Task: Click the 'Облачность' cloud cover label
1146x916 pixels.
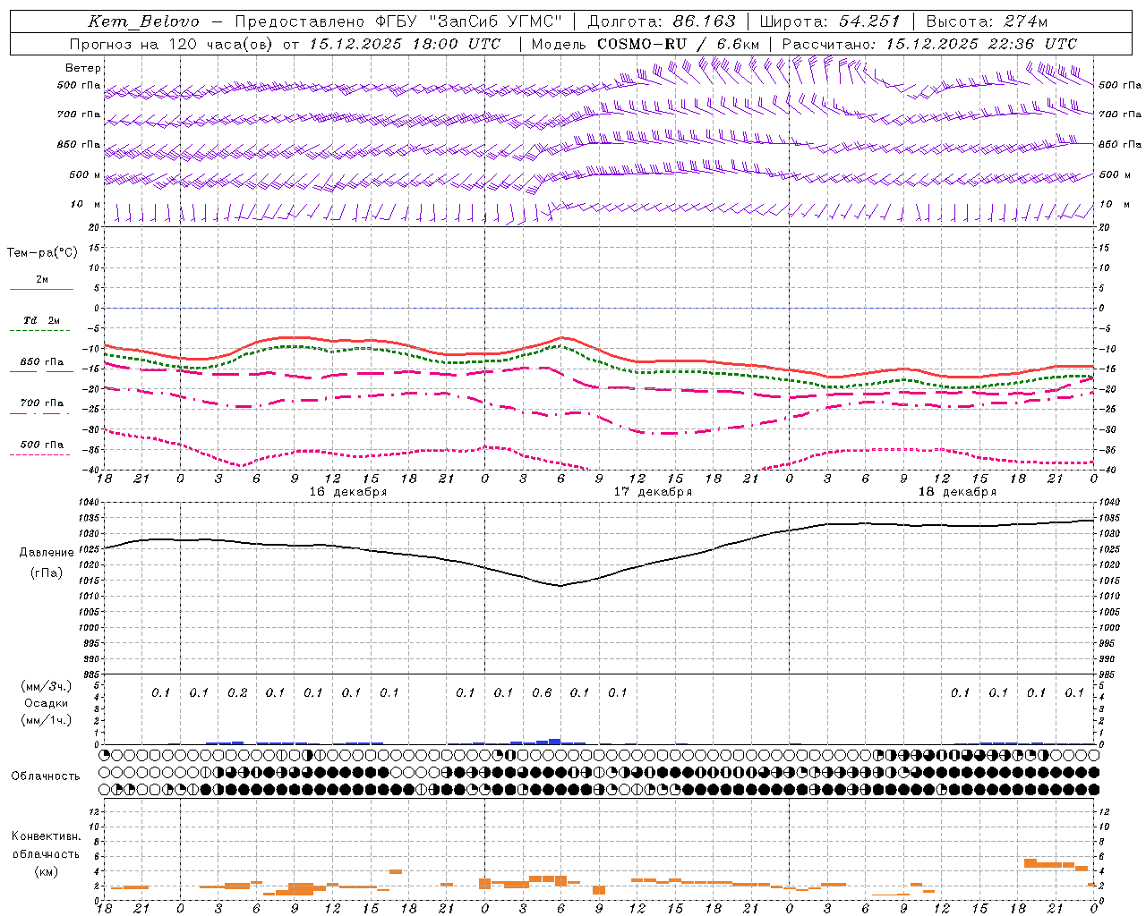Action: click(46, 776)
